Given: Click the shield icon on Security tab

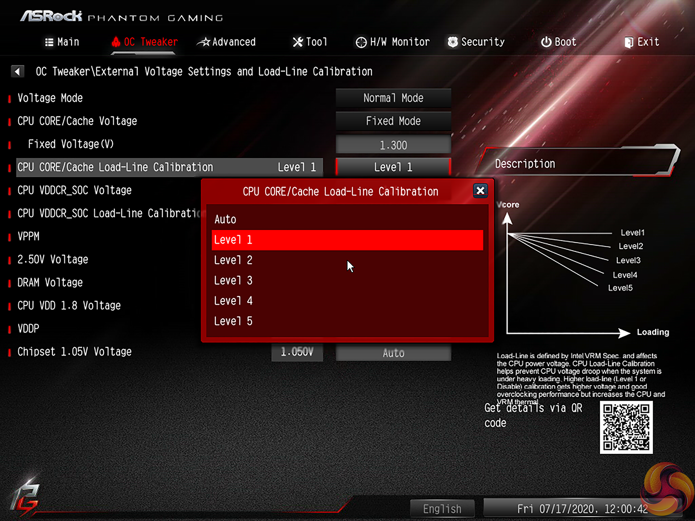Looking at the screenshot, I should tap(452, 42).
